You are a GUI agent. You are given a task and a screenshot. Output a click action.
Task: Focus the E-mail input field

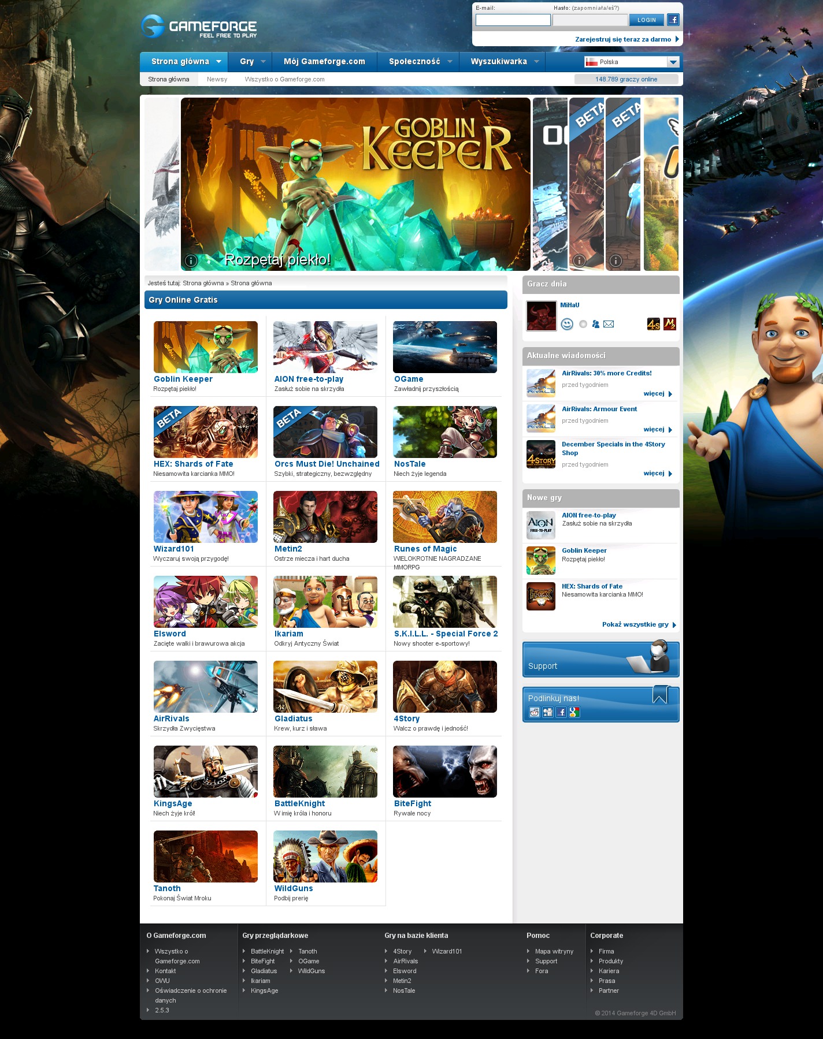(513, 20)
